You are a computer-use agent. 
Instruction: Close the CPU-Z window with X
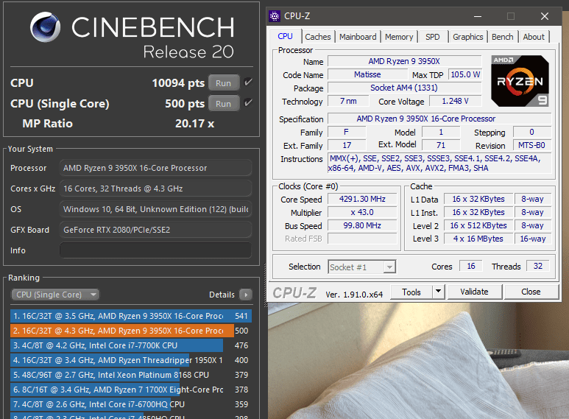[x=544, y=16]
